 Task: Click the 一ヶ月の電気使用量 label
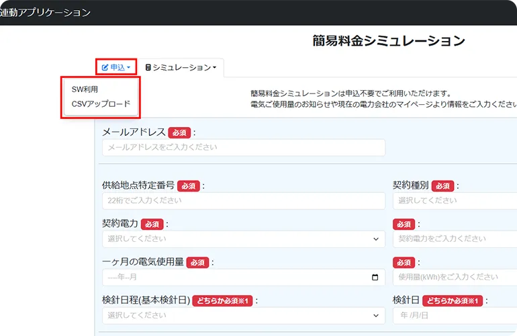pyautogui.click(x=143, y=262)
